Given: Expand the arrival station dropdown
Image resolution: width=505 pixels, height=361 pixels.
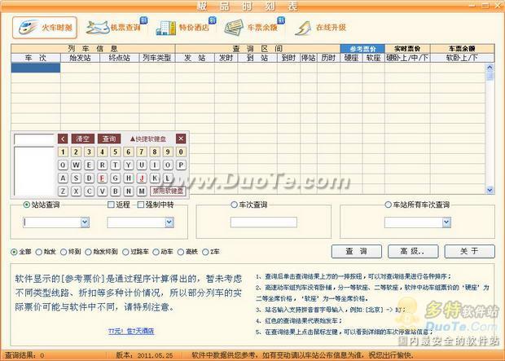Looking at the screenshot, I should click(169, 222).
